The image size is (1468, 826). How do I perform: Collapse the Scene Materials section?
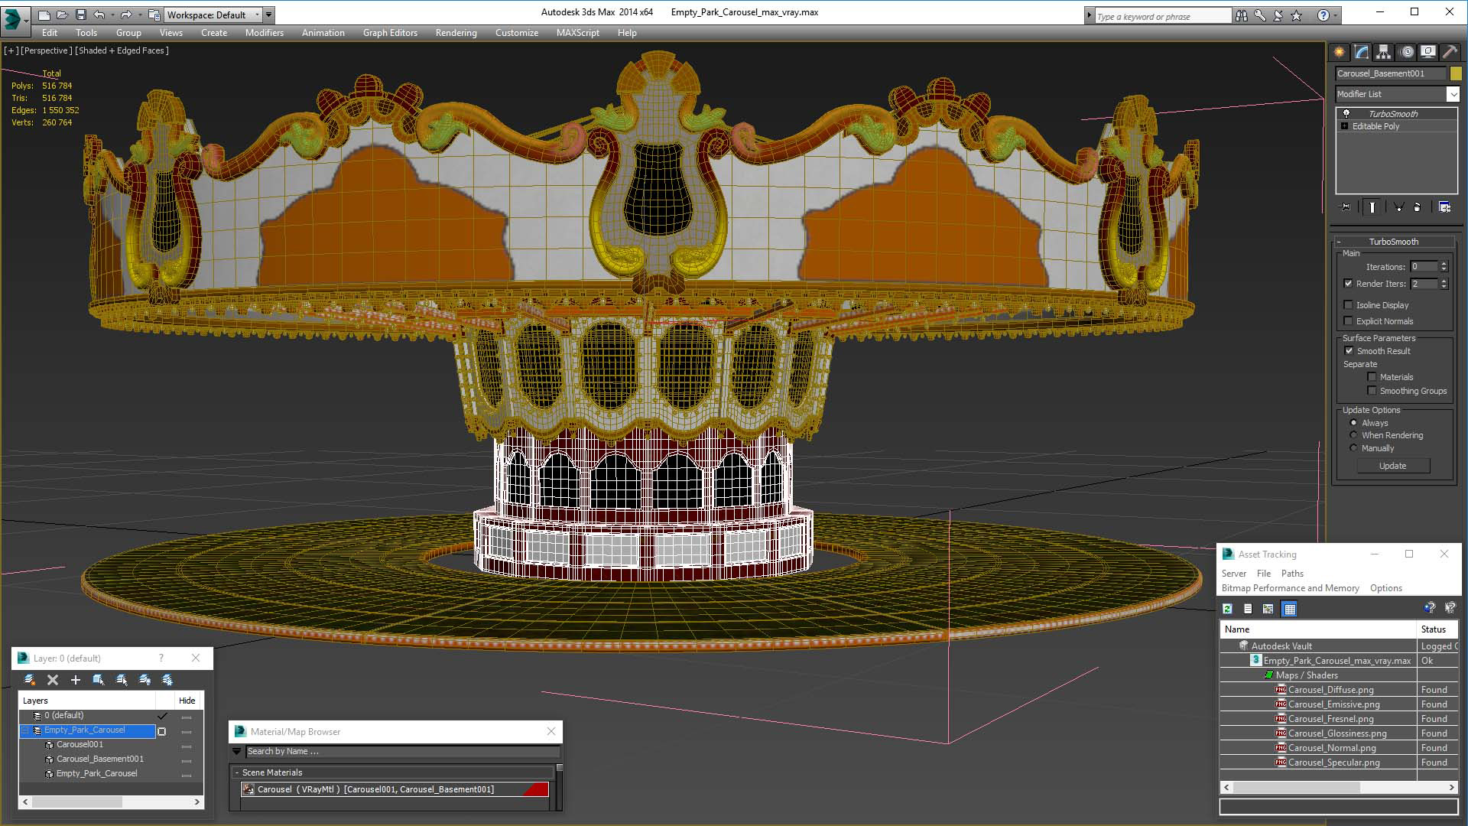(x=237, y=772)
